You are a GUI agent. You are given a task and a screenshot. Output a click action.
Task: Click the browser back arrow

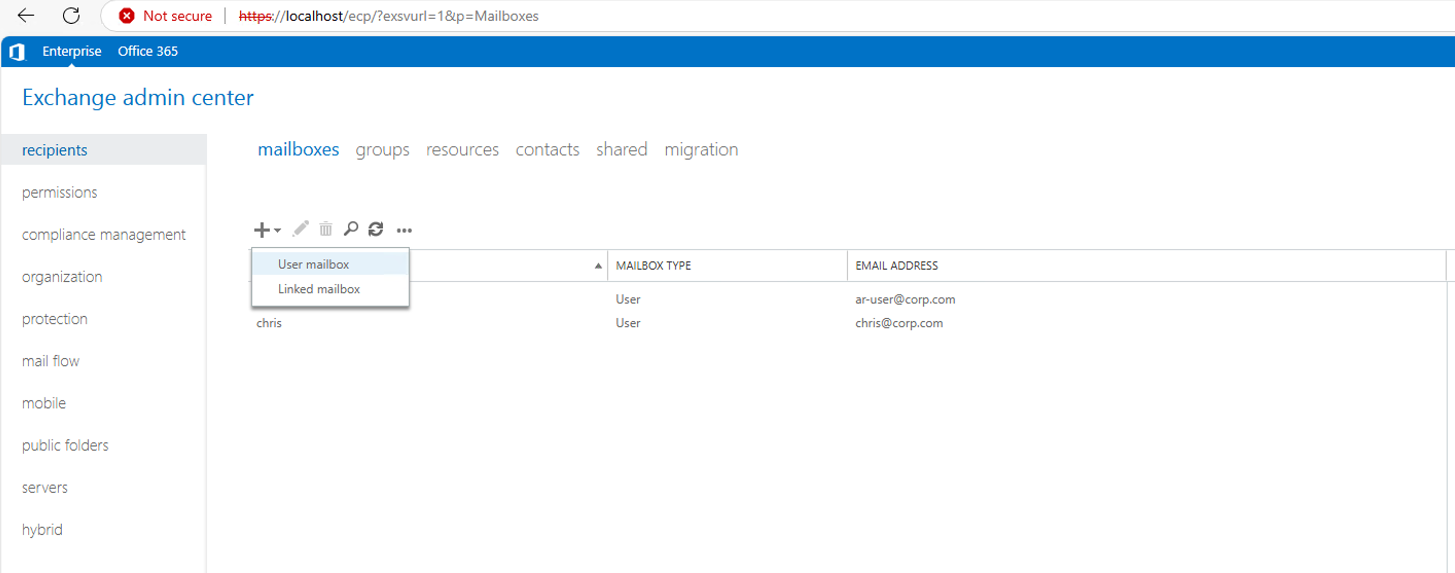pyautogui.click(x=26, y=16)
